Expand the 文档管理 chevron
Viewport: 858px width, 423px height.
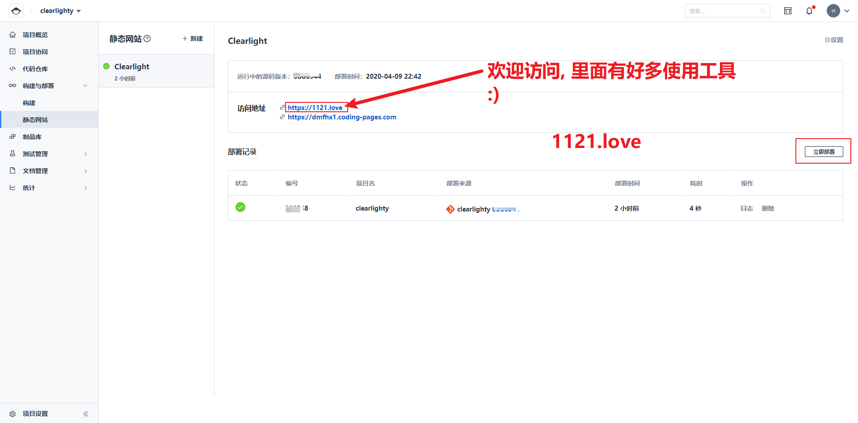pos(85,171)
